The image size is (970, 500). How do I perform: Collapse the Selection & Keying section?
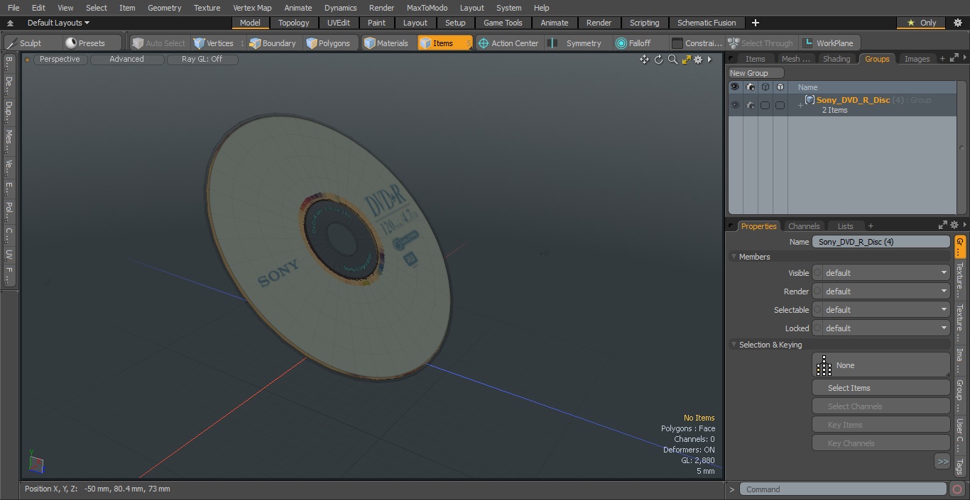pyautogui.click(x=734, y=345)
